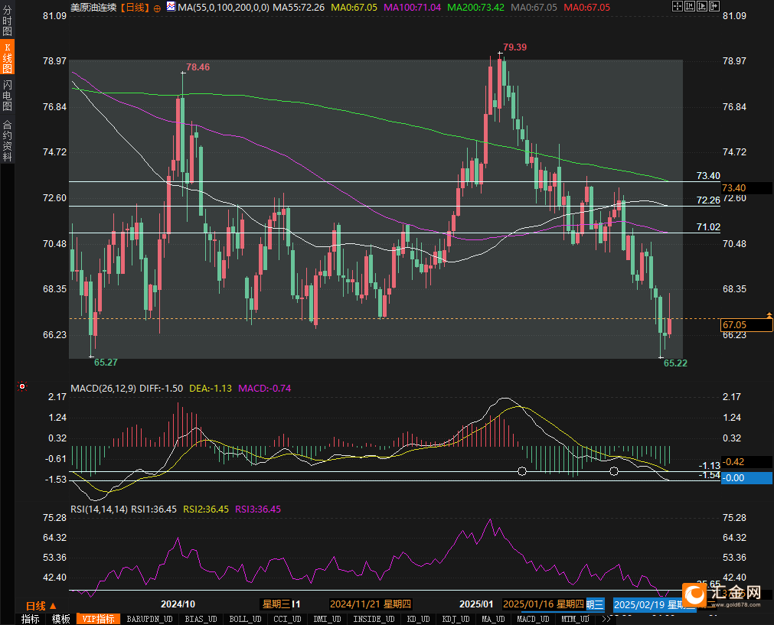Apply the CCI_UD indicator
Image resolution: width=774 pixels, height=625 pixels.
coord(287,619)
